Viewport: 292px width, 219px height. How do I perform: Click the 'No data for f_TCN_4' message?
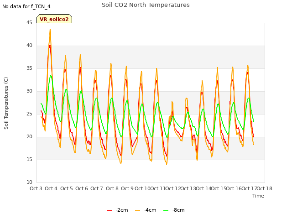pos(26,6)
